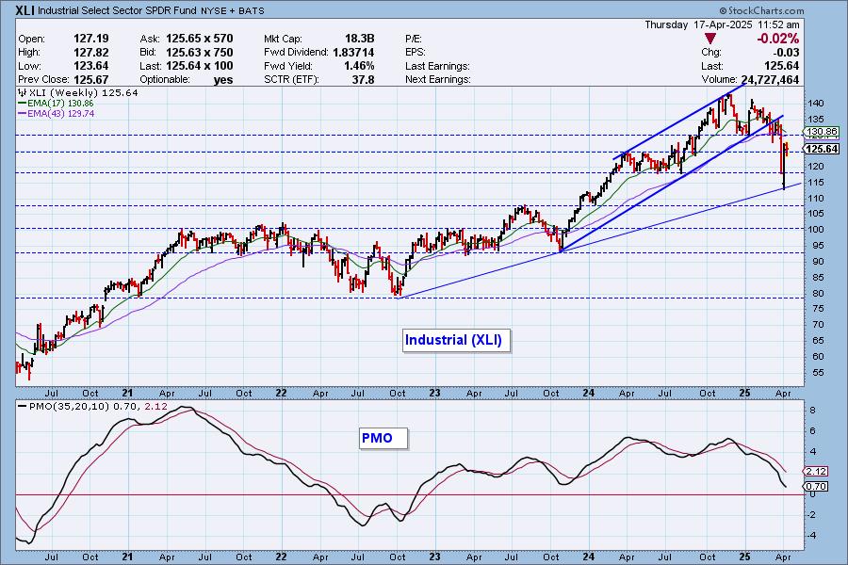Select the Low value 123.64
848x565 pixels.
[90, 65]
